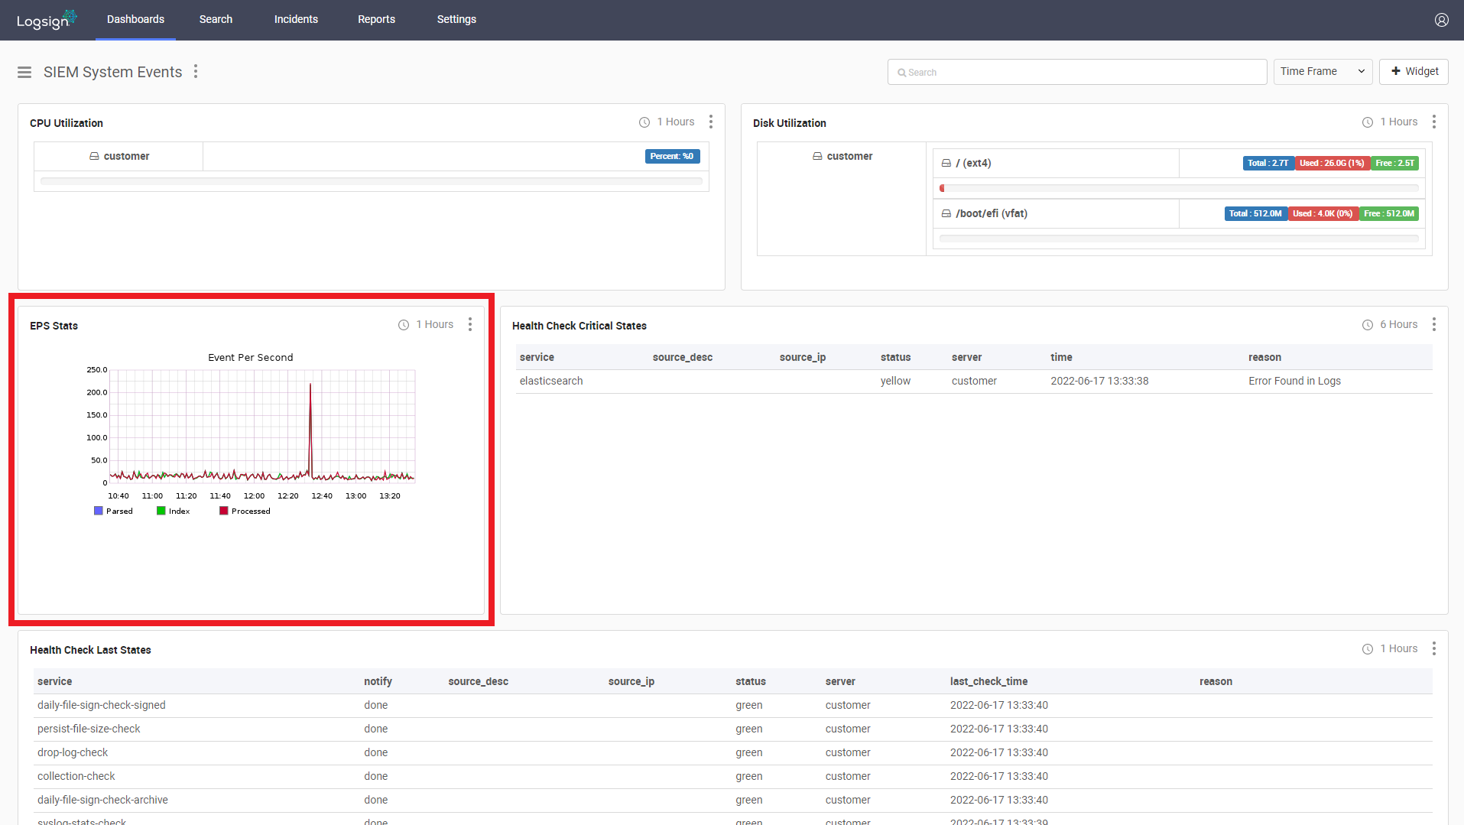Click clock icon in EPS Stats widget
This screenshot has width=1464, height=825.
click(404, 325)
